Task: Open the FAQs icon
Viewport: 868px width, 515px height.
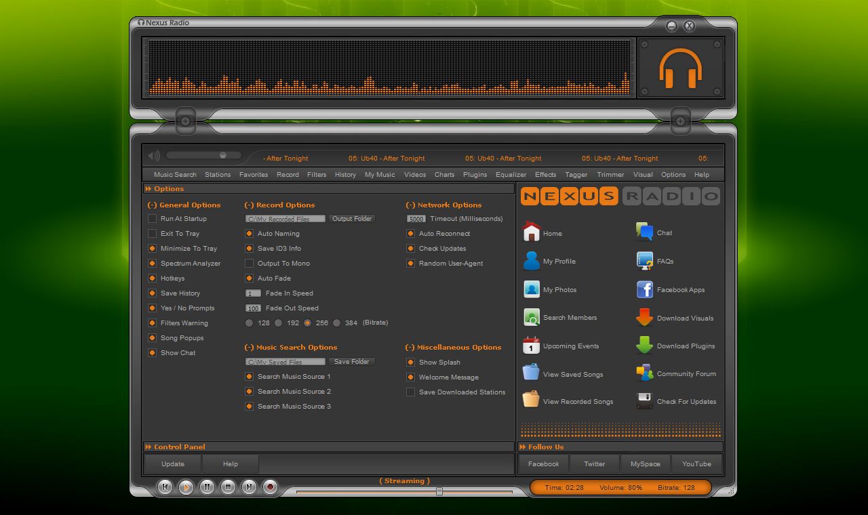Action: [644, 261]
